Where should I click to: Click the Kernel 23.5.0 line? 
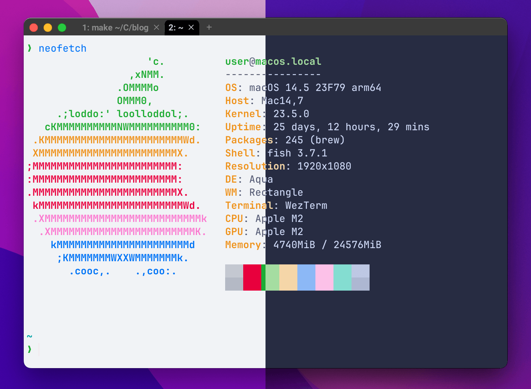(x=267, y=114)
